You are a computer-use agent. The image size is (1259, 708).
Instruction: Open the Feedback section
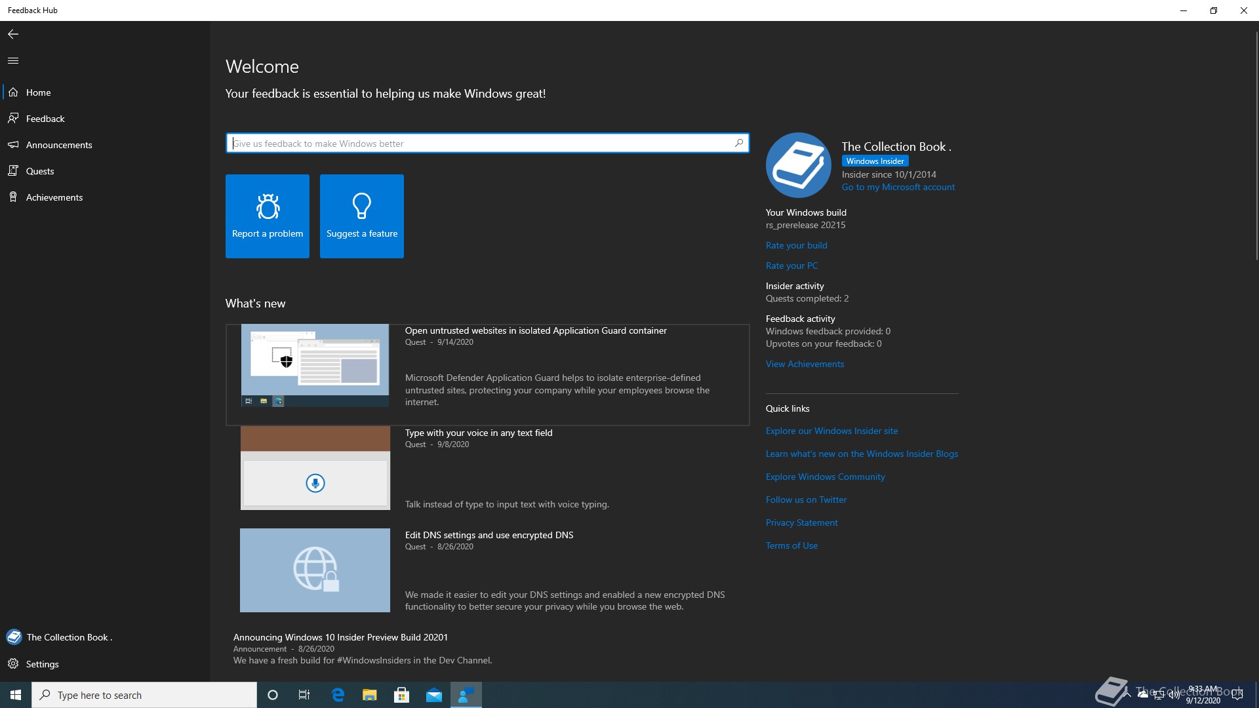[105, 119]
